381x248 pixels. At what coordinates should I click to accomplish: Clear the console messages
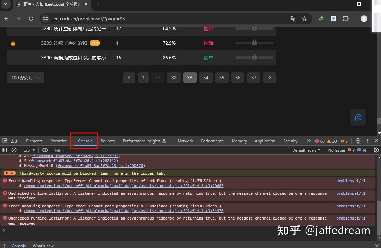pos(14,150)
